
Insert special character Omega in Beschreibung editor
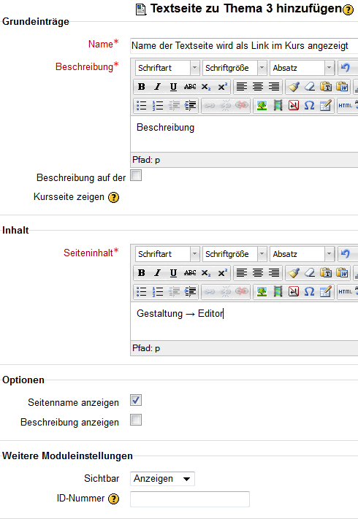click(310, 106)
